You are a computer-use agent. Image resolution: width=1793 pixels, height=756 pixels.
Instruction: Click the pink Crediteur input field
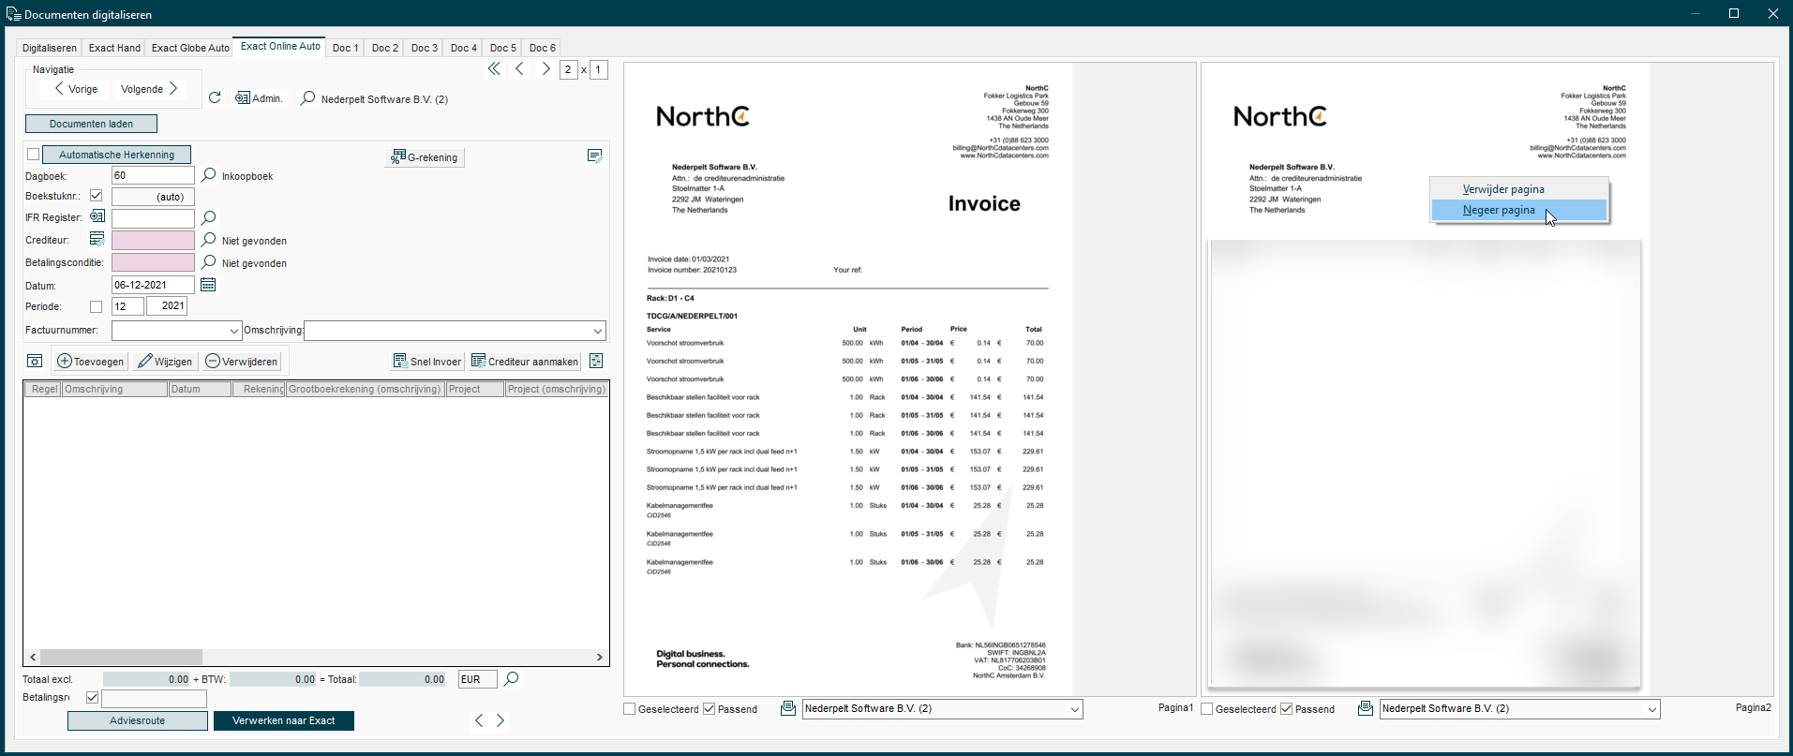click(153, 240)
